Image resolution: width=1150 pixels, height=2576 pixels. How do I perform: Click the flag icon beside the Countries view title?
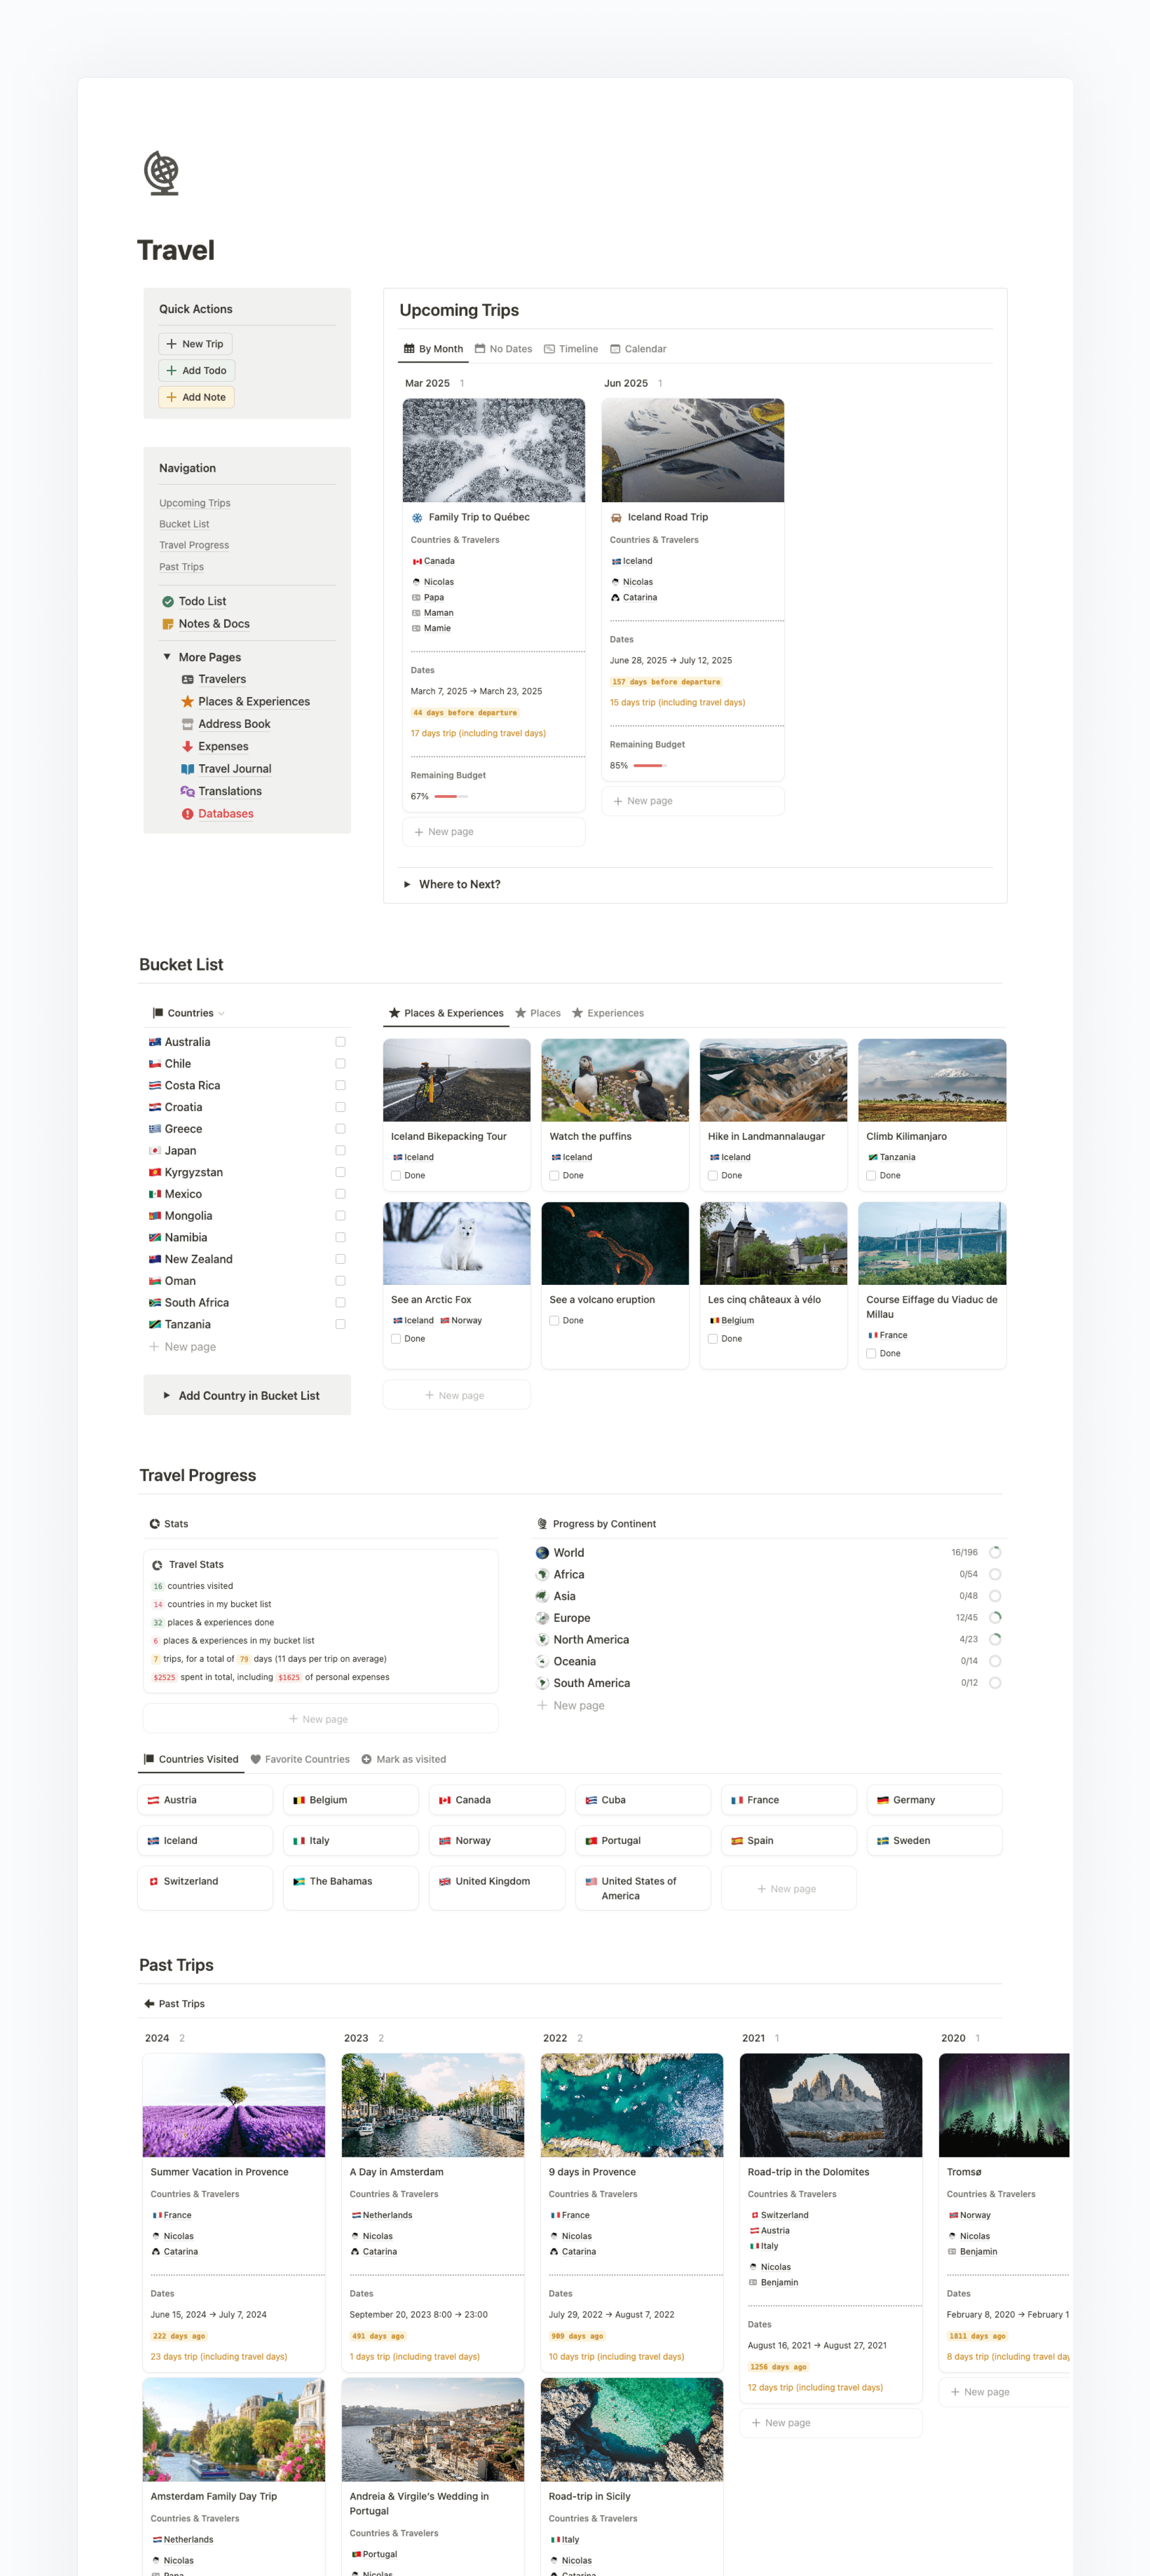click(x=157, y=1013)
